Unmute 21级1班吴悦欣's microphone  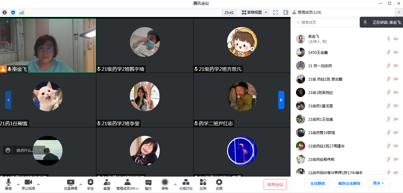pyautogui.click(x=389, y=92)
